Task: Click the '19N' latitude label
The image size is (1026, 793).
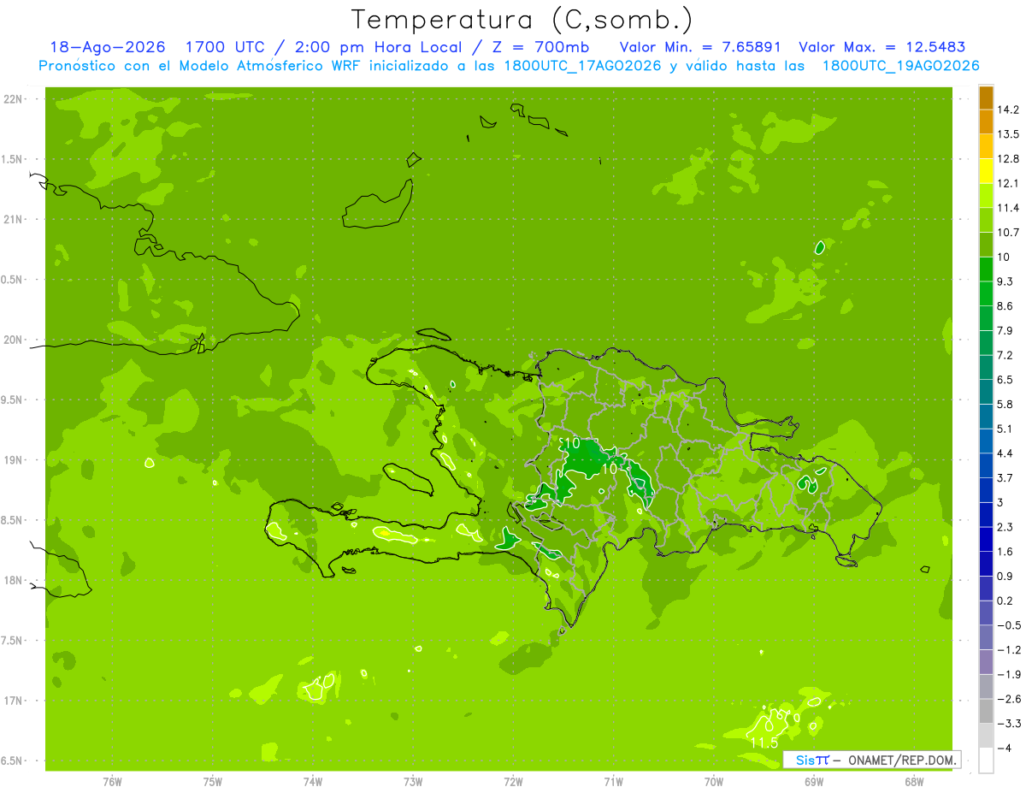Action: [14, 459]
